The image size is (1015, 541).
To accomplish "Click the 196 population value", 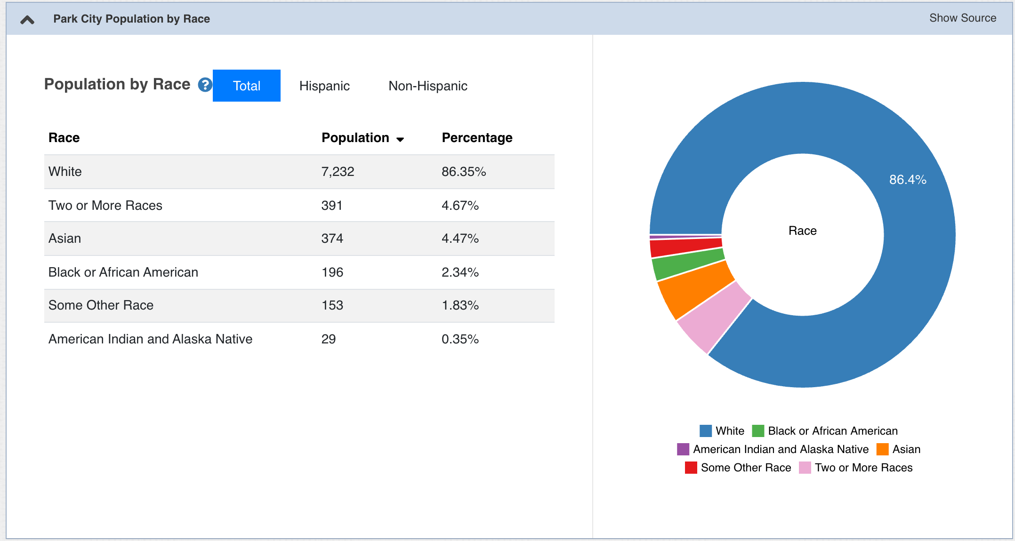I will tap(332, 272).
